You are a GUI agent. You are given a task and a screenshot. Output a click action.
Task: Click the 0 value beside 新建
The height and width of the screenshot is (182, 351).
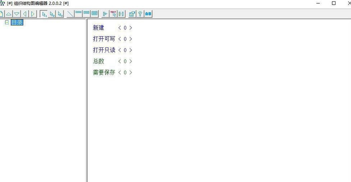pos(125,28)
